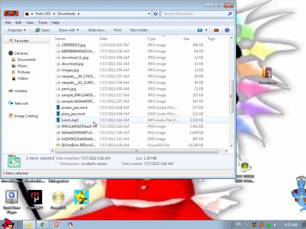Click the icon of lunch.mp3 file

(58, 120)
